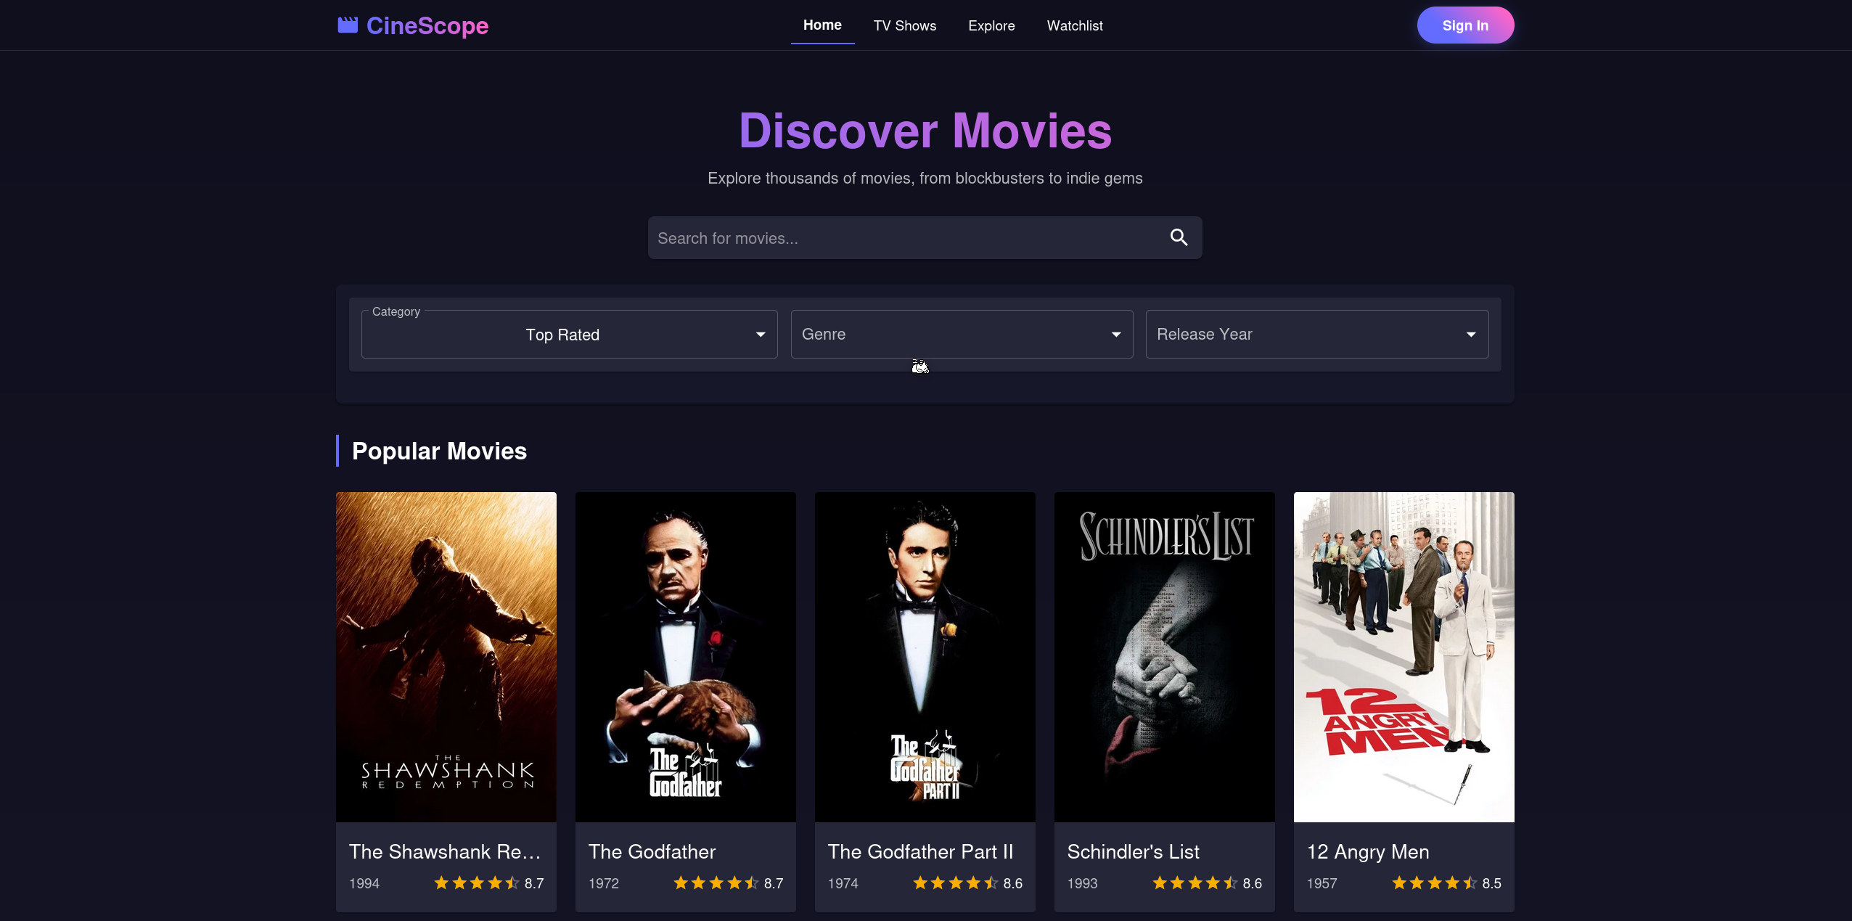Select the Home nav tab
This screenshot has height=921, width=1852.
click(x=822, y=25)
